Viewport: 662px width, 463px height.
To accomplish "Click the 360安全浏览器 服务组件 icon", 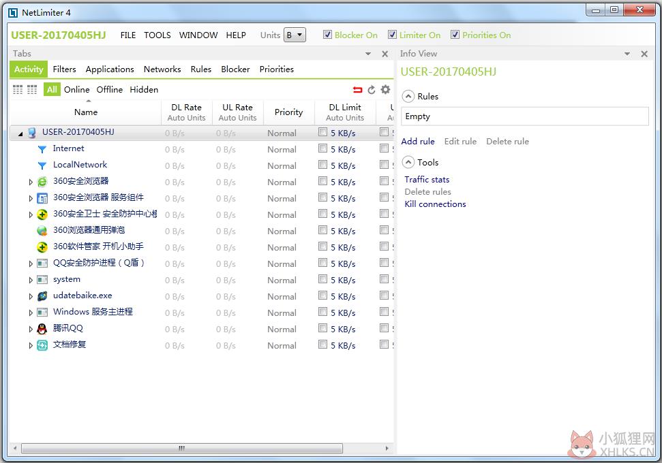I will pyautogui.click(x=42, y=198).
